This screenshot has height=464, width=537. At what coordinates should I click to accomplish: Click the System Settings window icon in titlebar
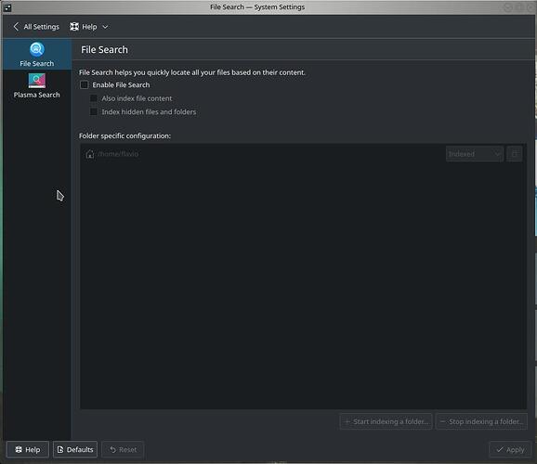tap(7, 7)
